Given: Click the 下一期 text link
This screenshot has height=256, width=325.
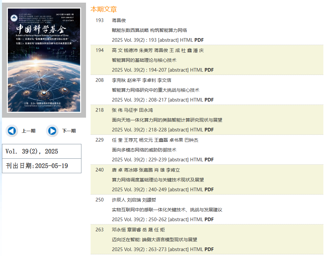Looking at the screenshot, I should pyautogui.click(x=69, y=131).
